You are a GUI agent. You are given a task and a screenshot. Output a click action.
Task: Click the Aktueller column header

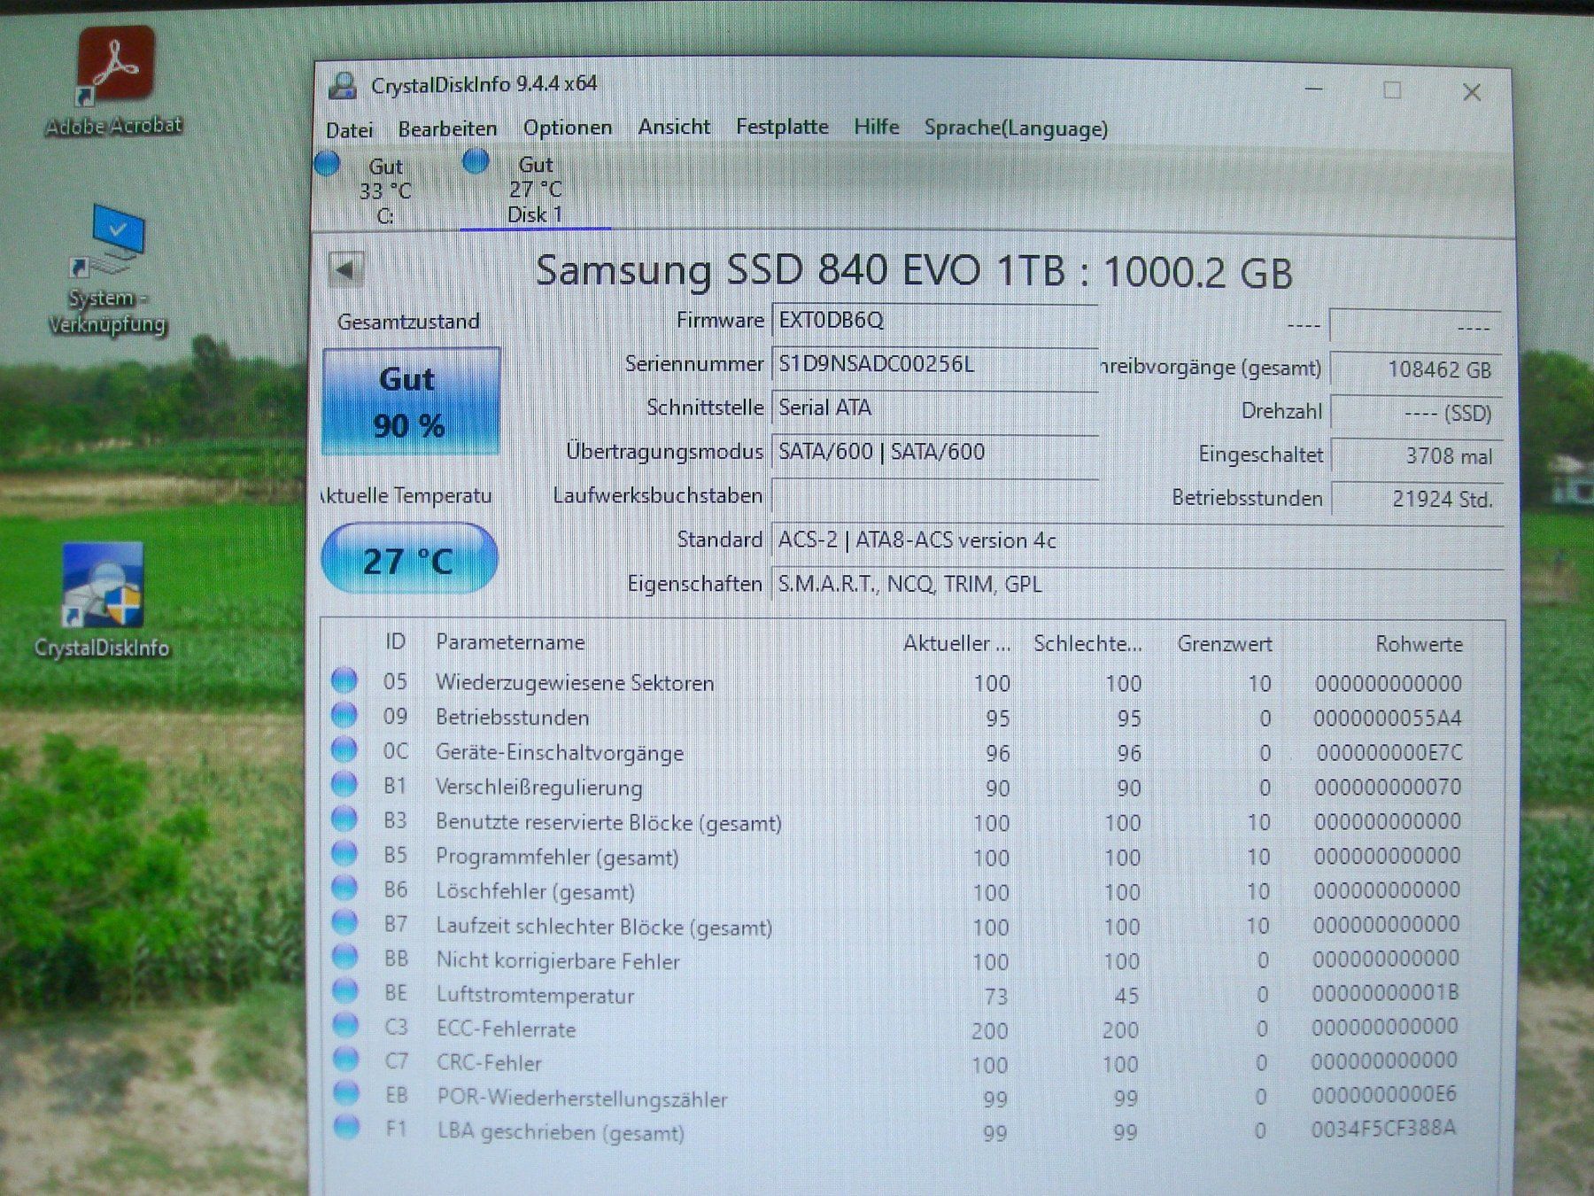point(956,643)
